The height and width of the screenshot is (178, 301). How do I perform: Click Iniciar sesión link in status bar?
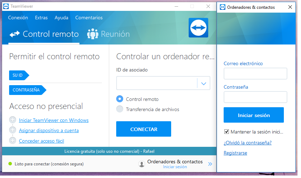pos(175,167)
